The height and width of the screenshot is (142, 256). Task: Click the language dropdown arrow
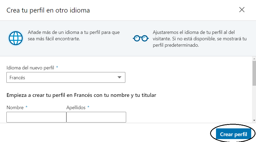pyautogui.click(x=119, y=78)
